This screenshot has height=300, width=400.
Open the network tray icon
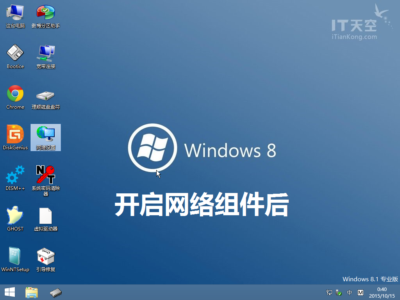tap(329, 293)
